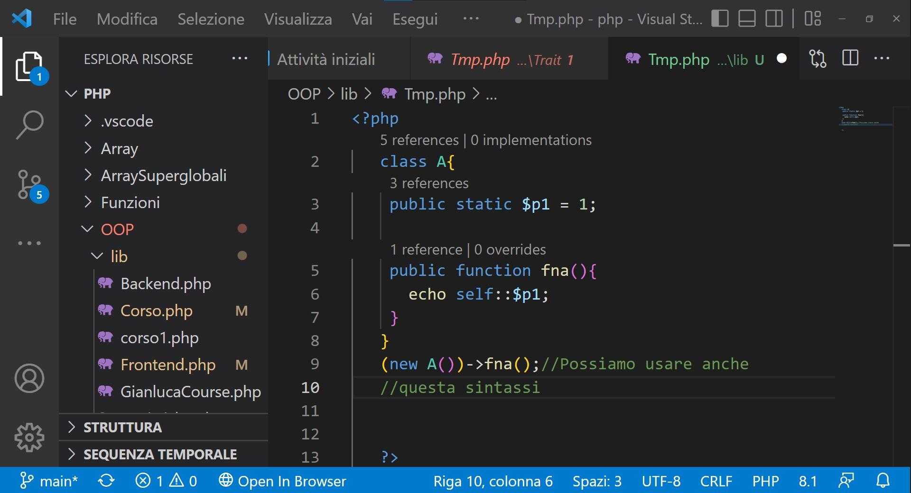Viewport: 911px width, 493px height.
Task: Open the Esegui menu
Action: coord(415,19)
